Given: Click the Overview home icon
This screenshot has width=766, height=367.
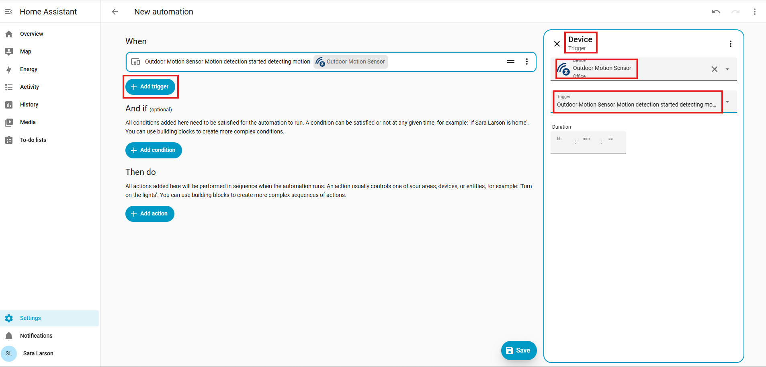Looking at the screenshot, I should click(x=9, y=34).
